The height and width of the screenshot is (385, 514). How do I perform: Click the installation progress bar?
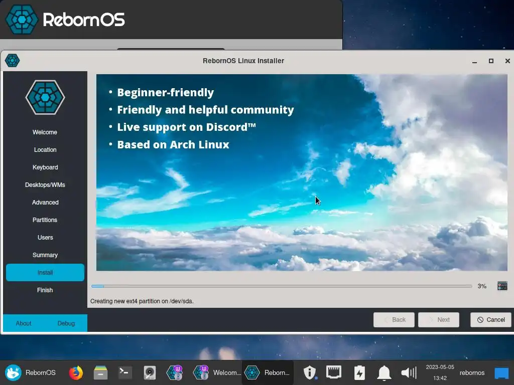(282, 286)
